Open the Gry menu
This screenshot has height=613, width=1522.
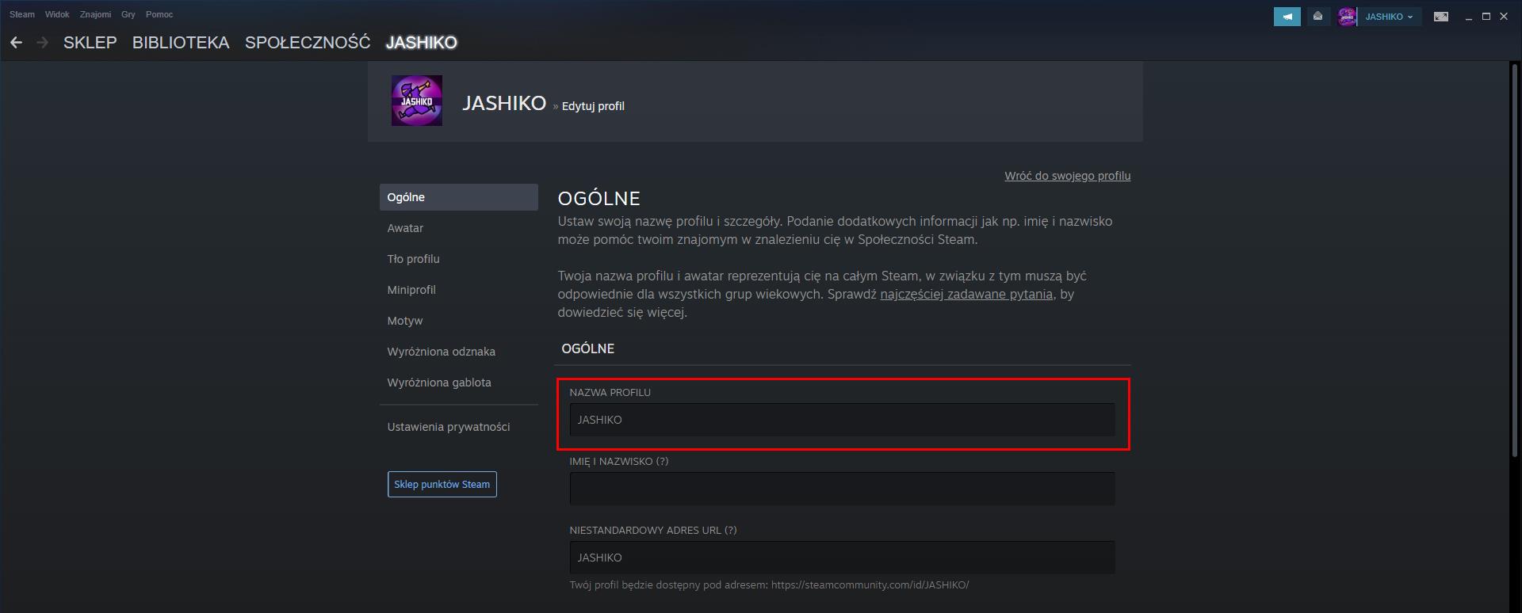click(128, 14)
